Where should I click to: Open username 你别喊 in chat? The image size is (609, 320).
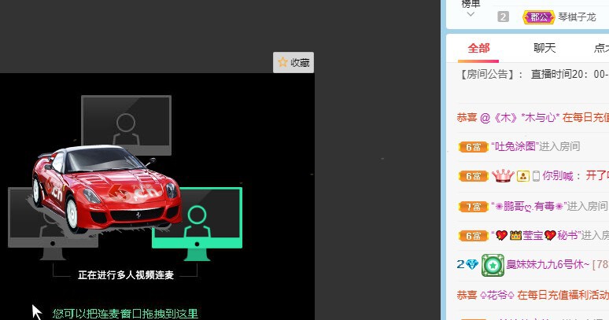tap(558, 176)
